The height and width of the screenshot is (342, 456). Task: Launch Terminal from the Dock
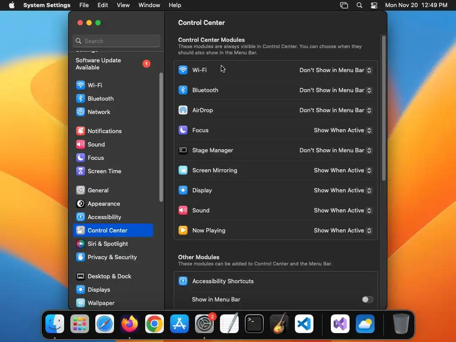[x=254, y=324]
